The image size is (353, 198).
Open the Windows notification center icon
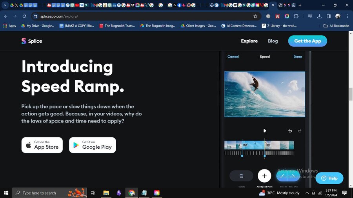pyautogui.click(x=344, y=193)
